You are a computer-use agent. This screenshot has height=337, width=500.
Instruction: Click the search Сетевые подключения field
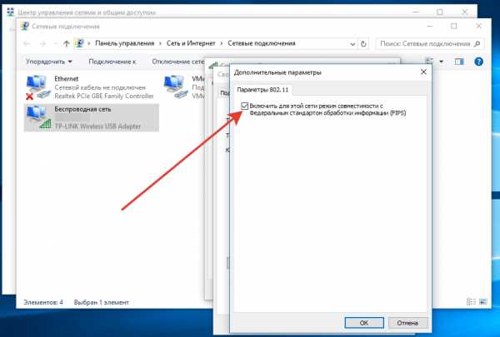[430, 43]
